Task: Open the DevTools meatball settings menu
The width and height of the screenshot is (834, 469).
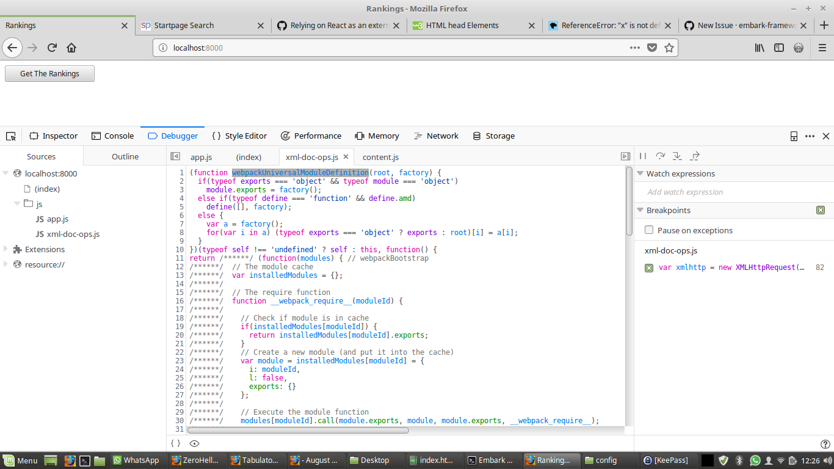Action: click(810, 136)
